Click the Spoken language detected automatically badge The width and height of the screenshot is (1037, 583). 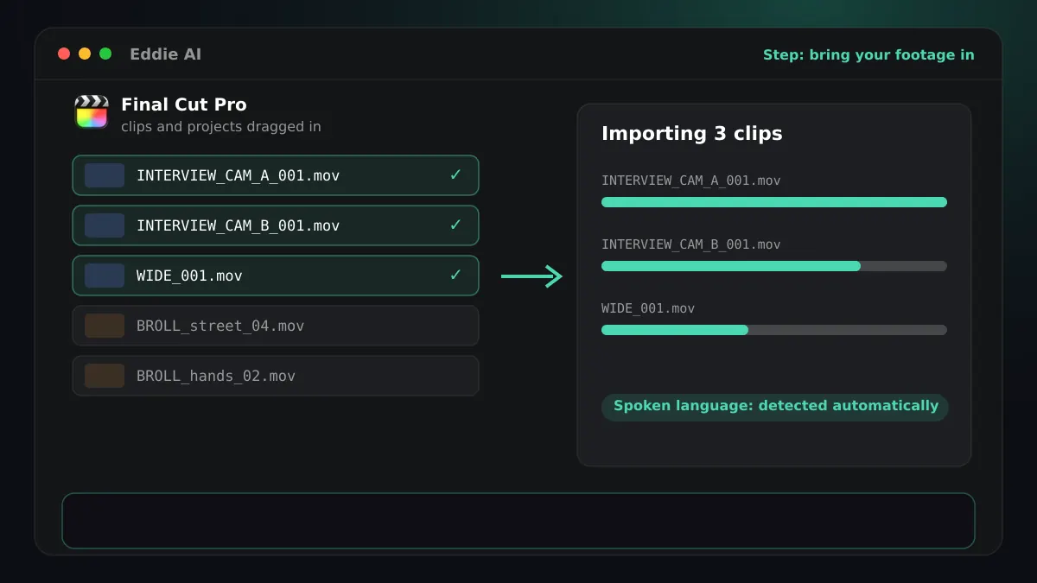(775, 407)
